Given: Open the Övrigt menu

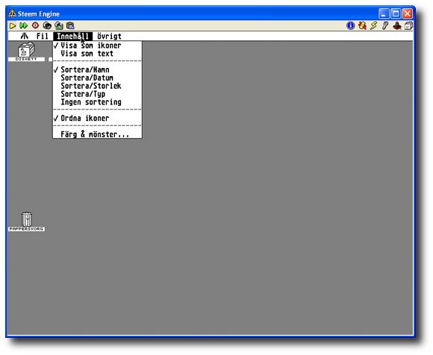Looking at the screenshot, I should coord(109,36).
